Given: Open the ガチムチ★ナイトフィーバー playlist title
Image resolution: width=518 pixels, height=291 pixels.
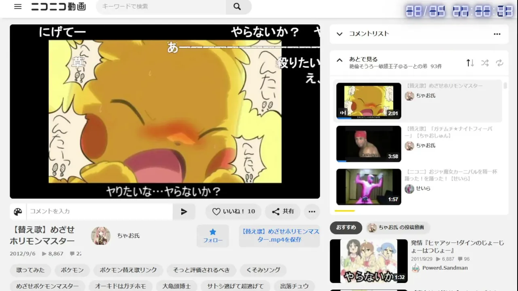Looking at the screenshot, I should pos(449,132).
